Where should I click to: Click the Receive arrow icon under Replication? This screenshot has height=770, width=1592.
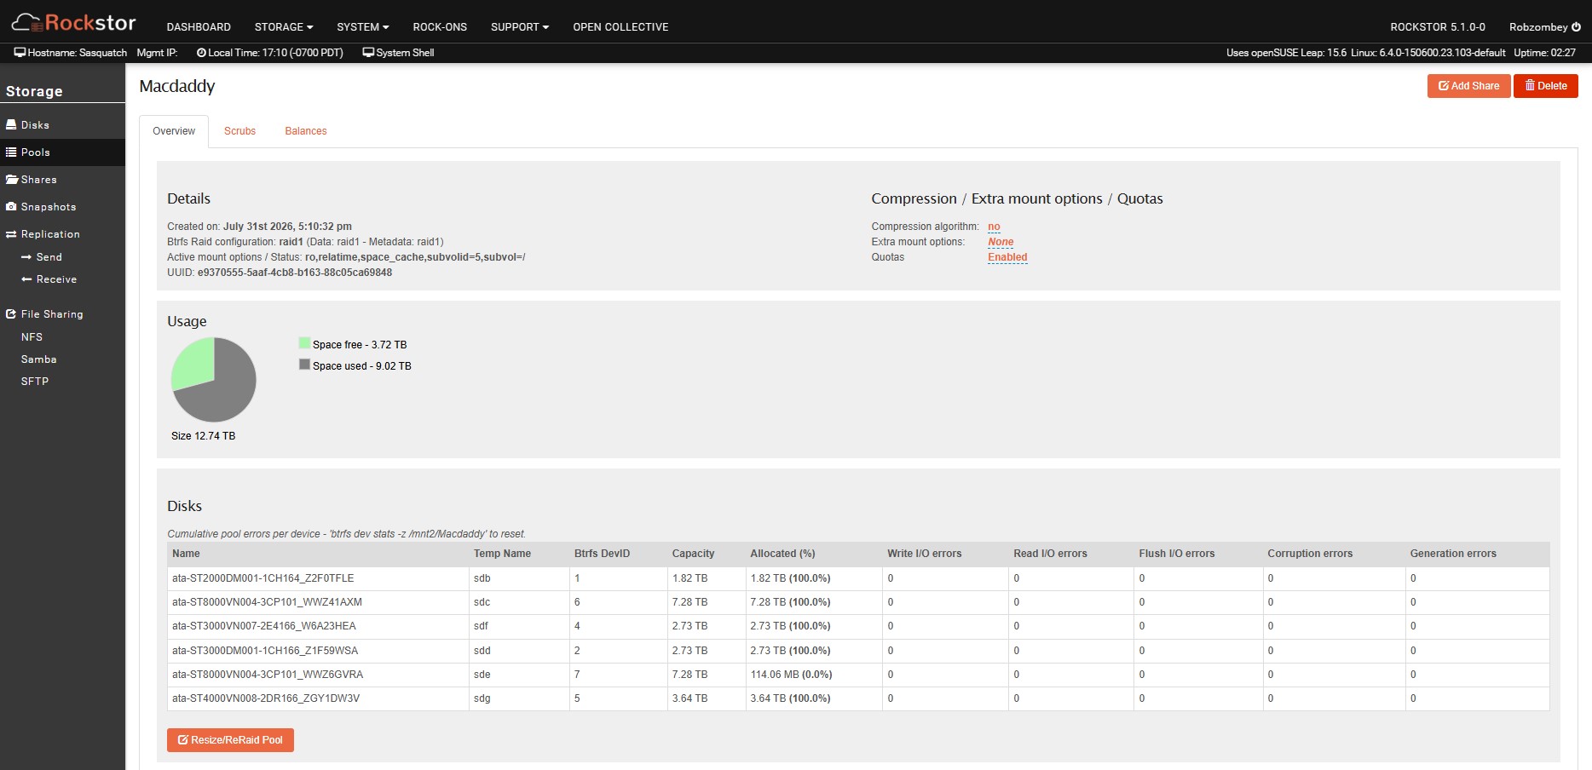pyautogui.click(x=26, y=279)
